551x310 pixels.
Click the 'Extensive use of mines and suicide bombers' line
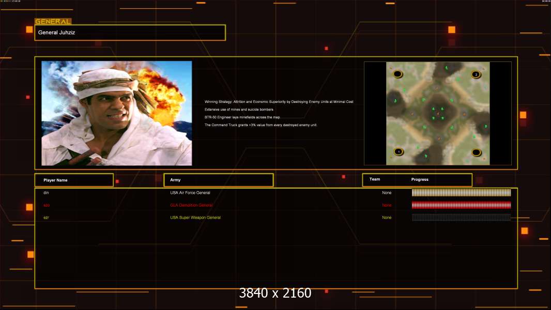click(239, 110)
